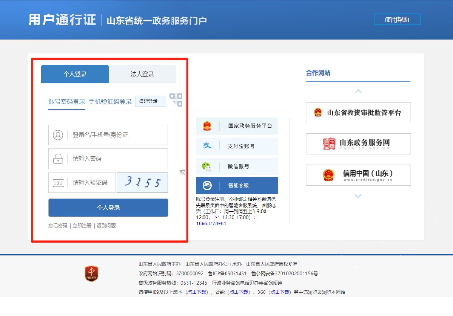Click the WeChat account logo icon
The image size is (453, 316).
pos(207,166)
